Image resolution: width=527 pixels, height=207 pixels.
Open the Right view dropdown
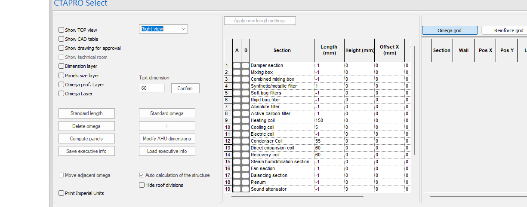pyautogui.click(x=164, y=29)
